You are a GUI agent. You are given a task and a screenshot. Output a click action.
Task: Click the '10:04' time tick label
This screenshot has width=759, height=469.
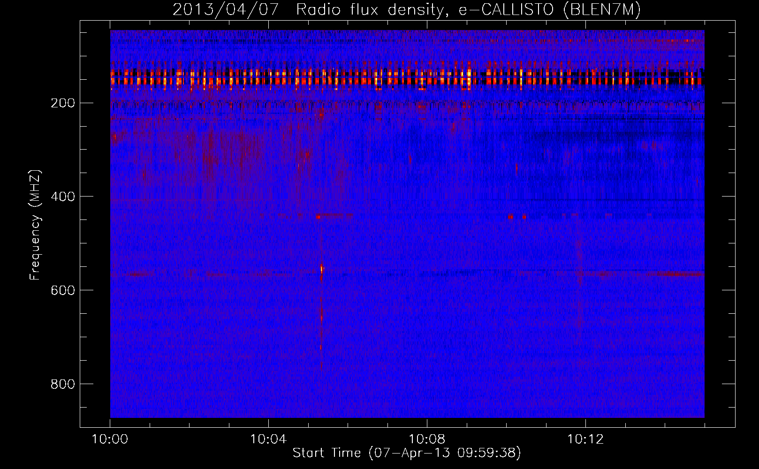(x=268, y=439)
